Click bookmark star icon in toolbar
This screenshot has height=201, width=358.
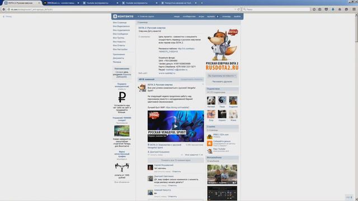314,9
